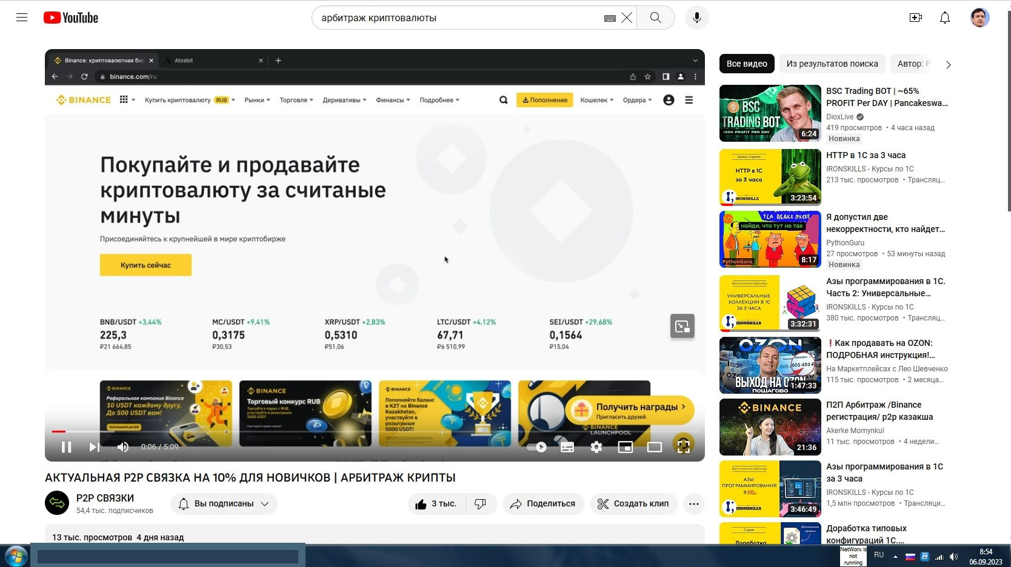
Task: Go to the YouTube home logo
Action: pyautogui.click(x=71, y=18)
